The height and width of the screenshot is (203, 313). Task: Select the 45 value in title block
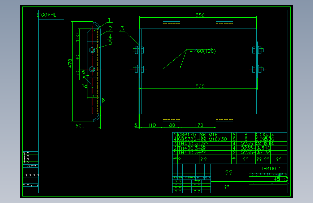click(x=277, y=179)
